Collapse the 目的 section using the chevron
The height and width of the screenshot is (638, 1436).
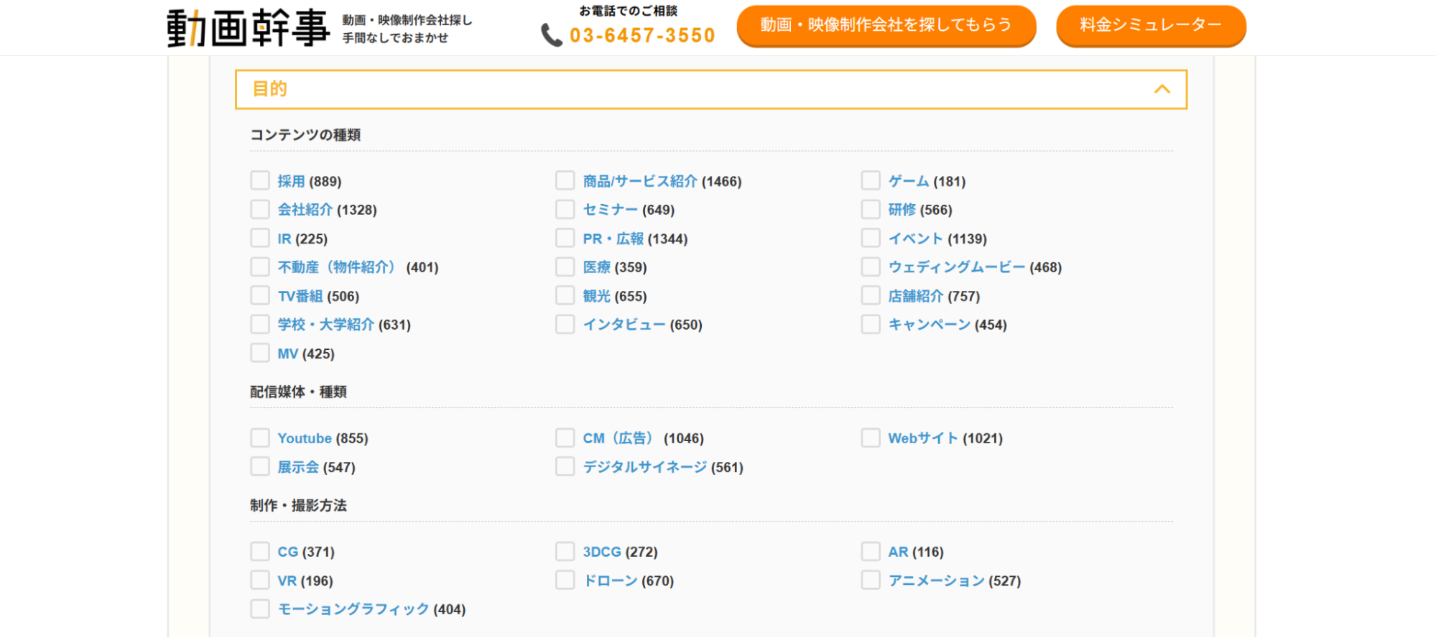[x=1162, y=89]
